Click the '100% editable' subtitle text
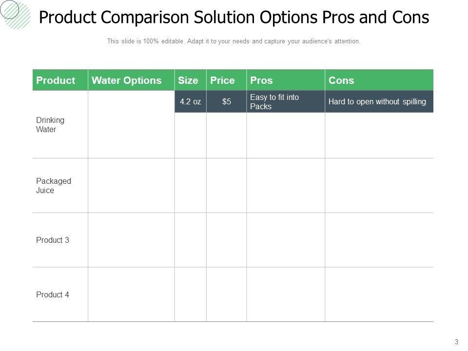 tap(234, 41)
